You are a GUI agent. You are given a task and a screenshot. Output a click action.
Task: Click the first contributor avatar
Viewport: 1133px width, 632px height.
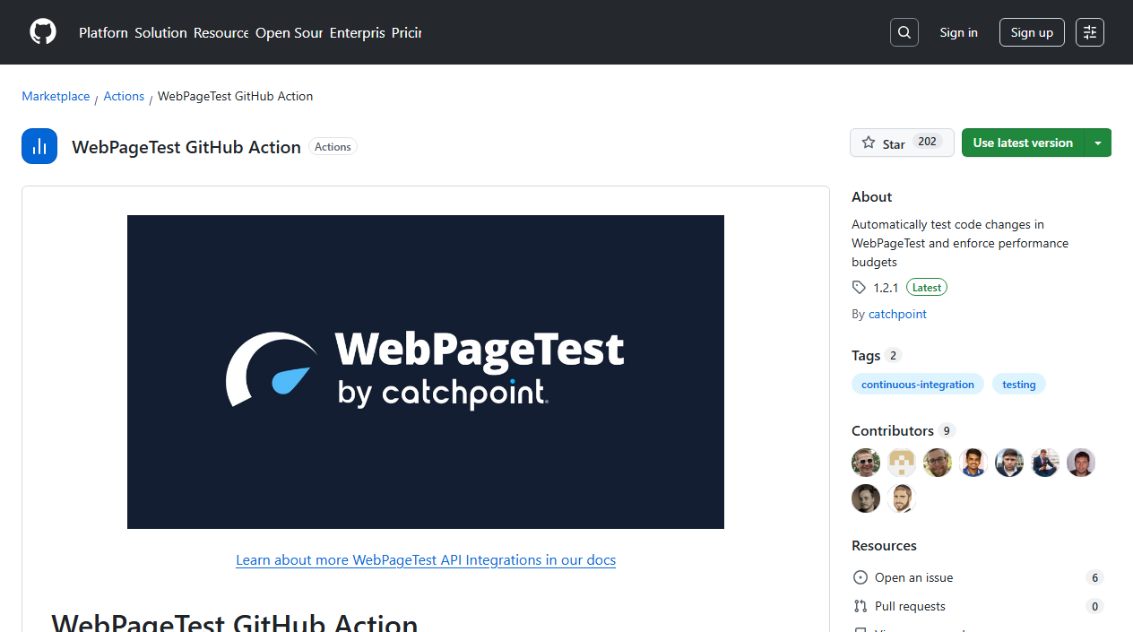(x=865, y=463)
